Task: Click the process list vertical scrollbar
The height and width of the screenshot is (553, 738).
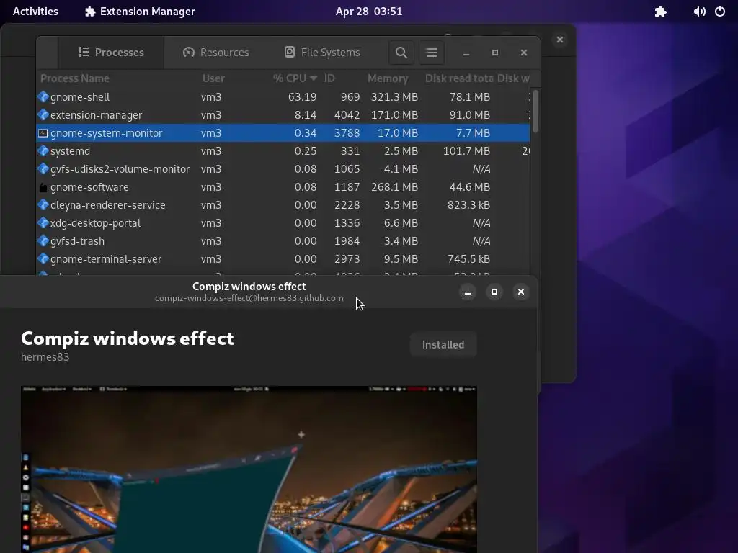Action: pyautogui.click(x=535, y=112)
